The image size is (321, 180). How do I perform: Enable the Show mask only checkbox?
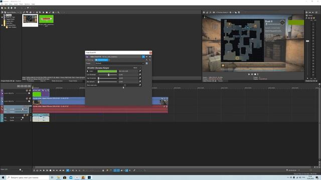125,85
